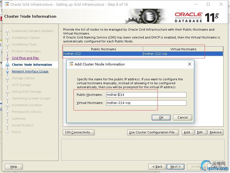Screen dimensions: 230x173
Task: Click the Virtual Hostname column header
Action: pos(183,49)
